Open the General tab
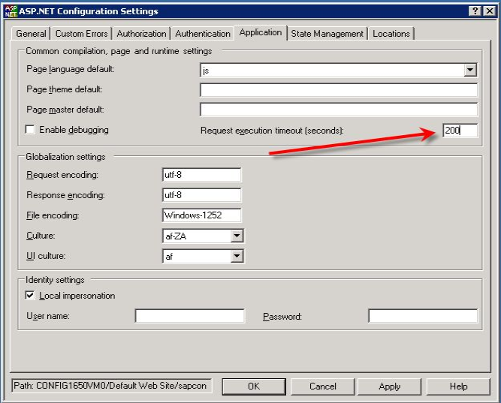 pyautogui.click(x=31, y=34)
